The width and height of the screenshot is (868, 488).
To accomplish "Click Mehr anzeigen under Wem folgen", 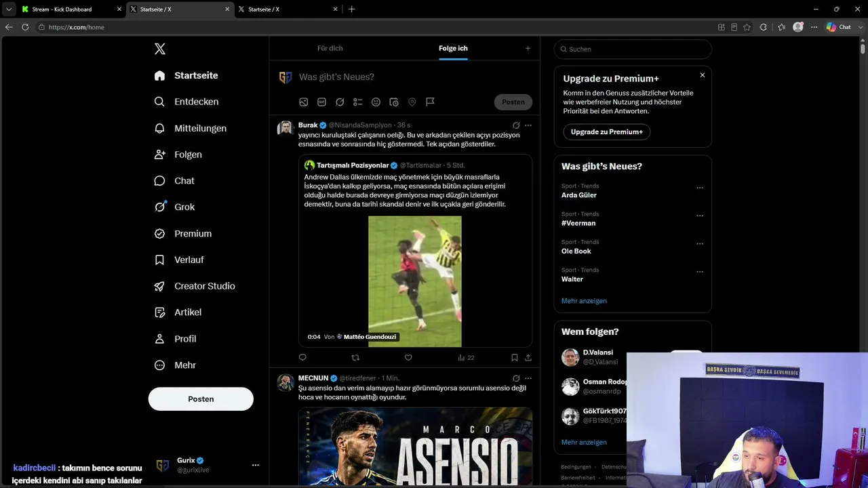I will pos(584,442).
